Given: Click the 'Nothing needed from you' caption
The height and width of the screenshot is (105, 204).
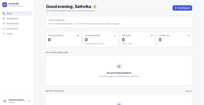Looking at the screenshot, I should click(95, 44).
